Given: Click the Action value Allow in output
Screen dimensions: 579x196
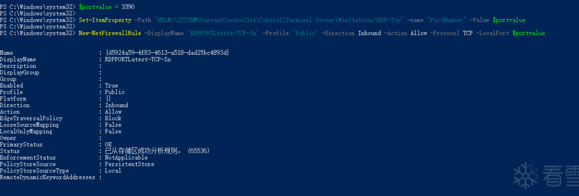Looking at the screenshot, I should point(113,112).
